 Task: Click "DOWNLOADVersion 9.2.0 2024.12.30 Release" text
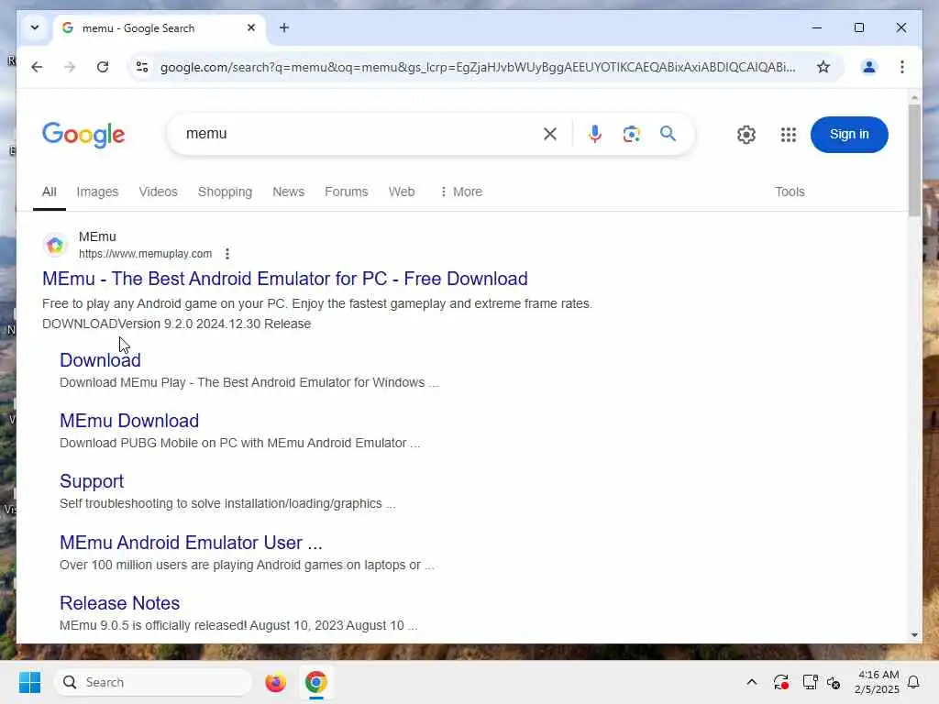pos(177,324)
